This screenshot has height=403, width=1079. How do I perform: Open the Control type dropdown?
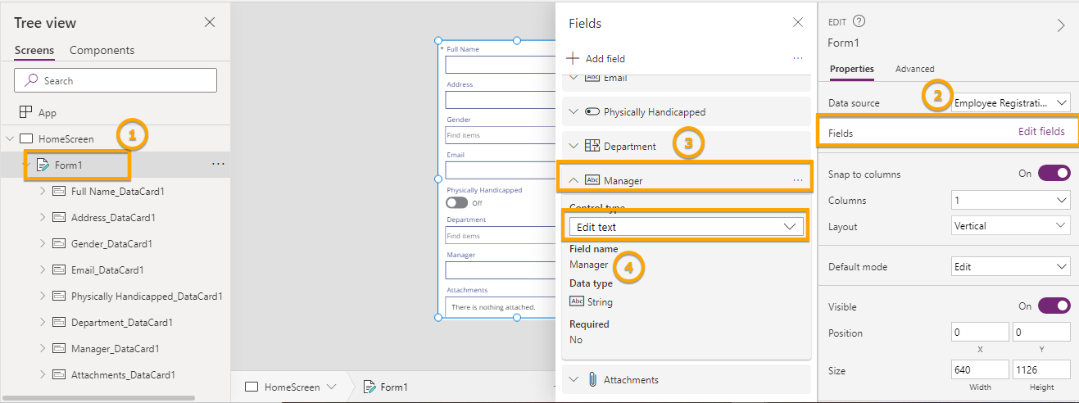point(686,227)
